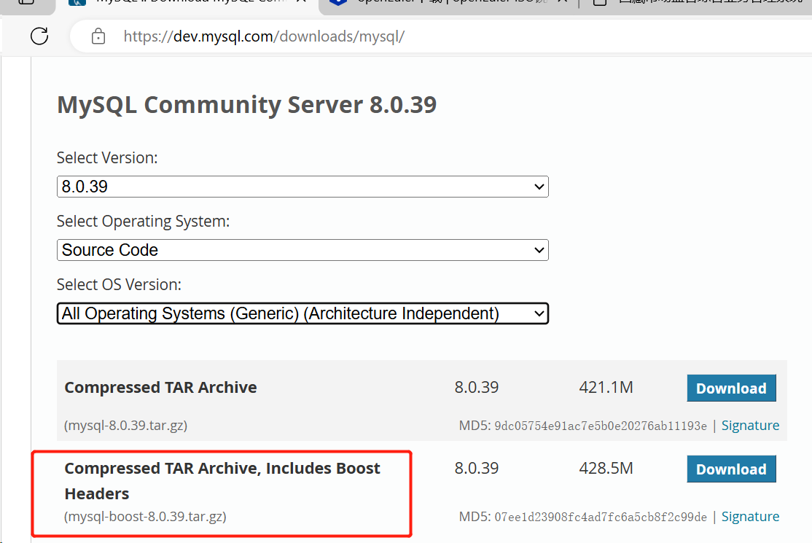Click version 8.0.39 in the 421.1M row
This screenshot has width=812, height=543.
477,387
